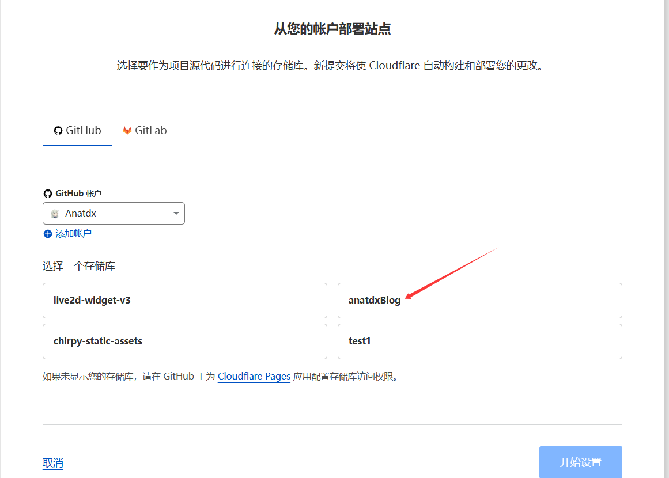Select the live2d-widget-v3 repository
This screenshot has width=669, height=478.
point(184,300)
